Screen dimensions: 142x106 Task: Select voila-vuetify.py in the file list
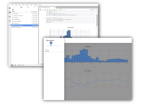point(25,27)
